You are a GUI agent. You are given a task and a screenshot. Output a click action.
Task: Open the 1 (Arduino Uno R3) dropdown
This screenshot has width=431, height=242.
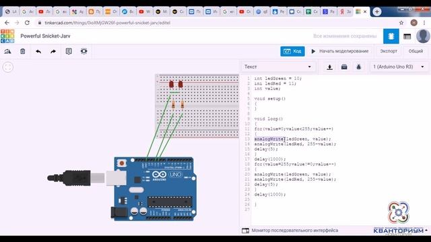pyautogui.click(x=399, y=67)
